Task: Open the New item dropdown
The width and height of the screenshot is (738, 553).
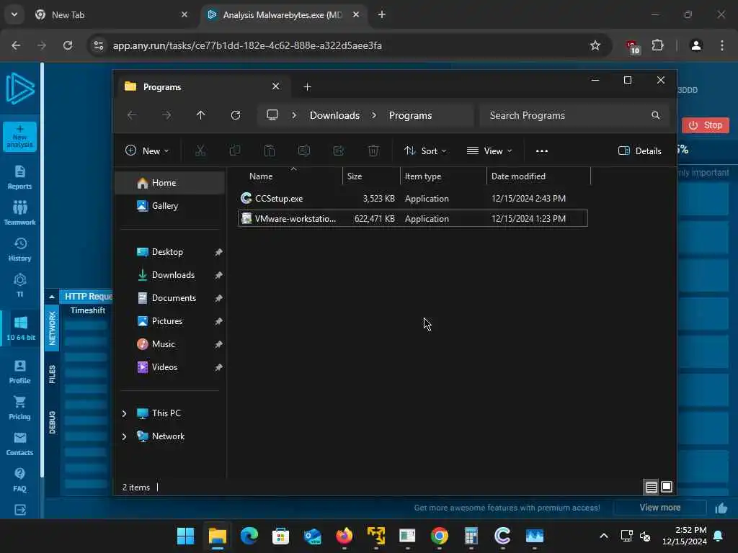Action: [147, 151]
